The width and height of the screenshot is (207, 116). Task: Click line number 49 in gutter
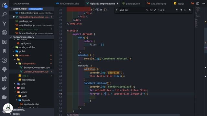60,94
